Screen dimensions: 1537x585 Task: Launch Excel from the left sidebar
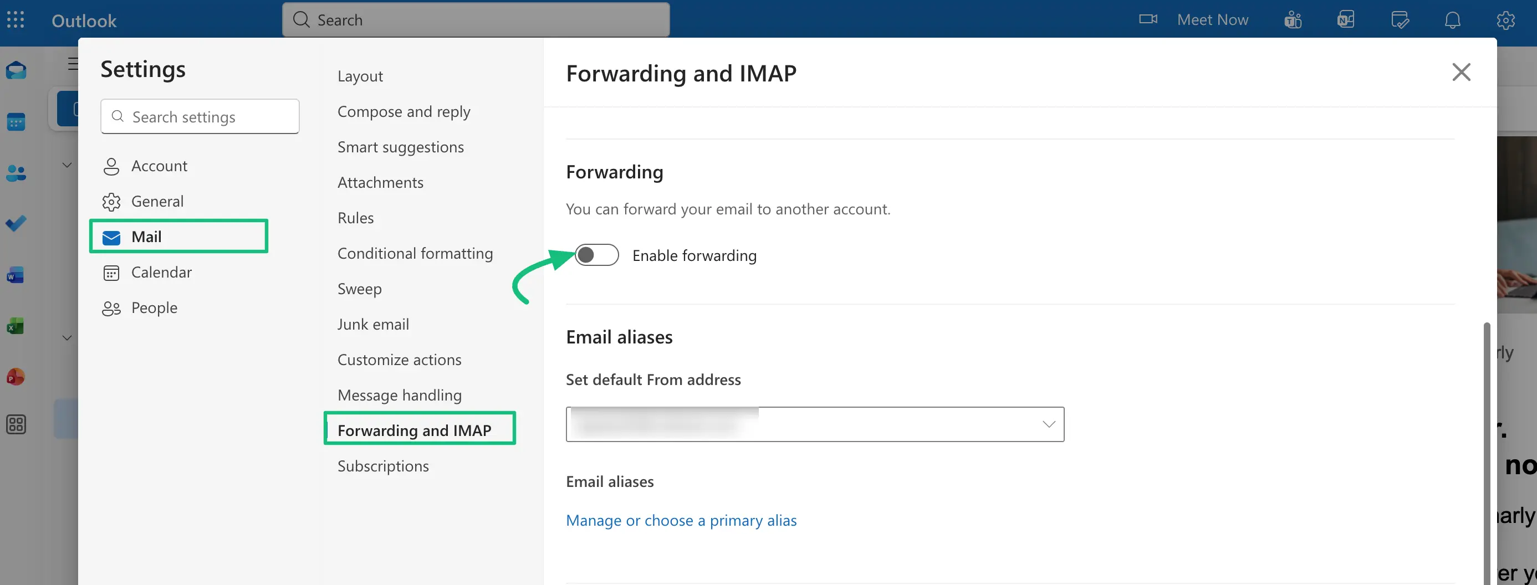[x=16, y=326]
